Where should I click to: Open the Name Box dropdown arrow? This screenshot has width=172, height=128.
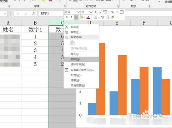tap(5, 13)
